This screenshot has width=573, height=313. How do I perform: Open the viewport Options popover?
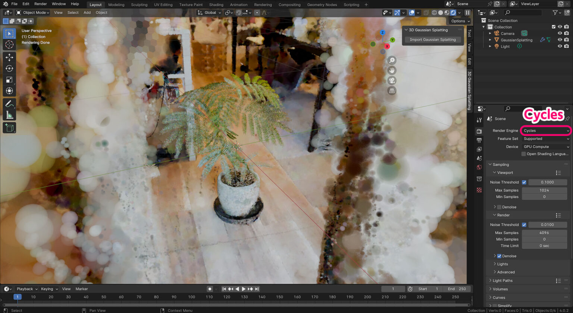(460, 21)
